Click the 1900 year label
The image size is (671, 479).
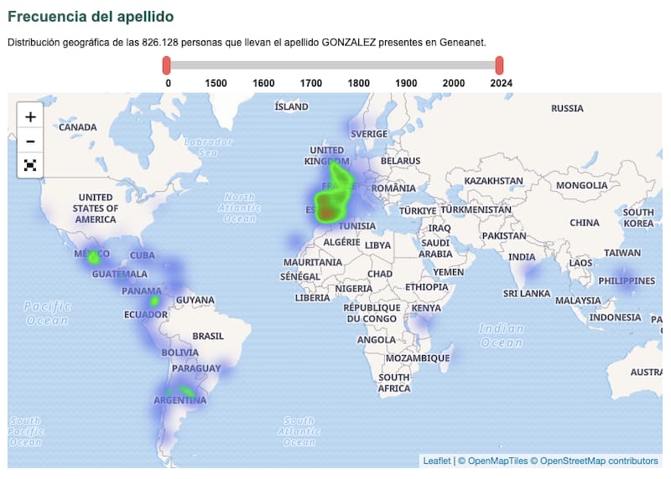coord(406,83)
